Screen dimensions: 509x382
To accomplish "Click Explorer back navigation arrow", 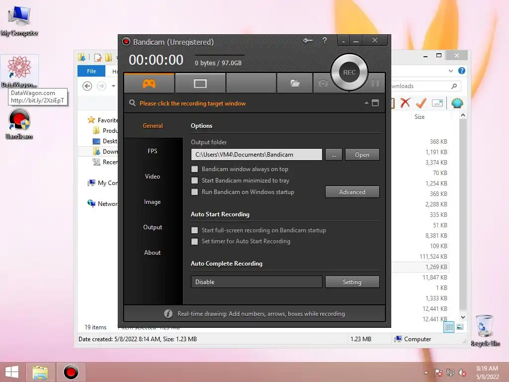I will pos(87,86).
